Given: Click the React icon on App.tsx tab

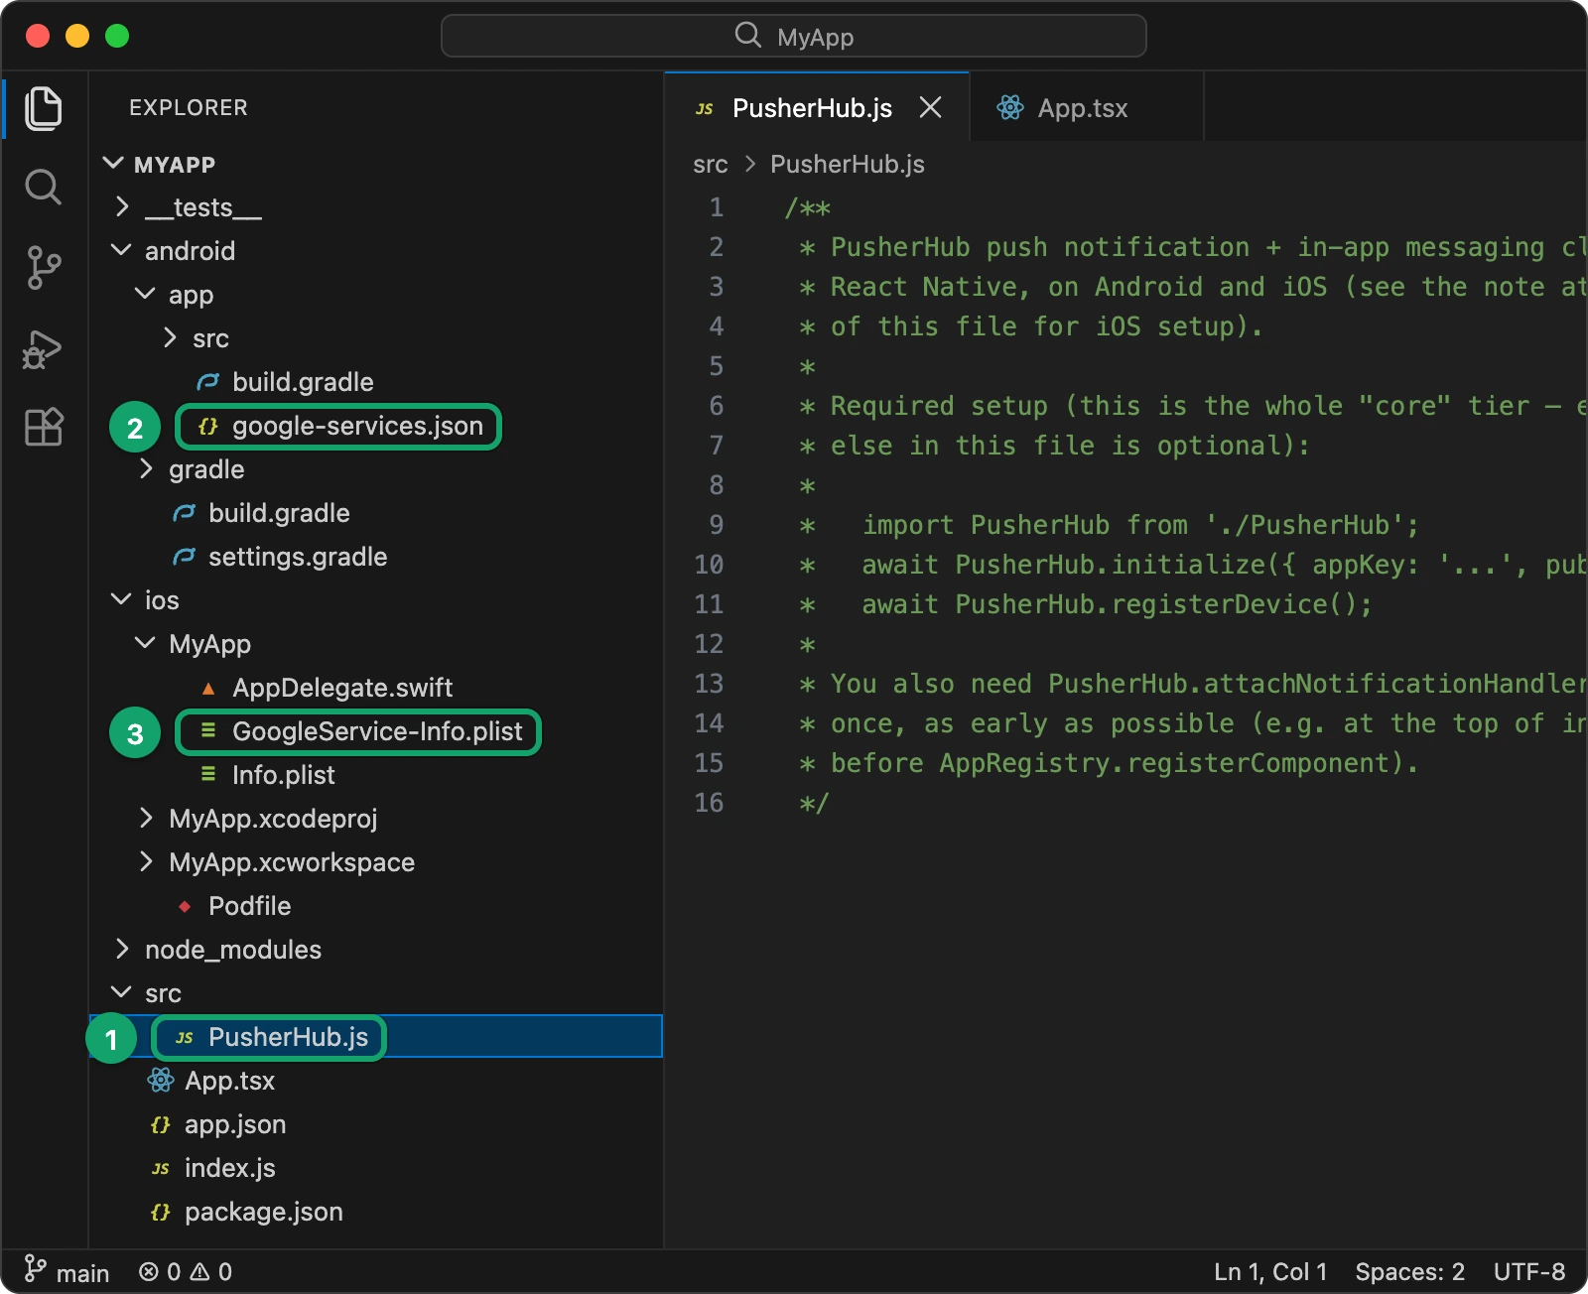Looking at the screenshot, I should [1010, 107].
